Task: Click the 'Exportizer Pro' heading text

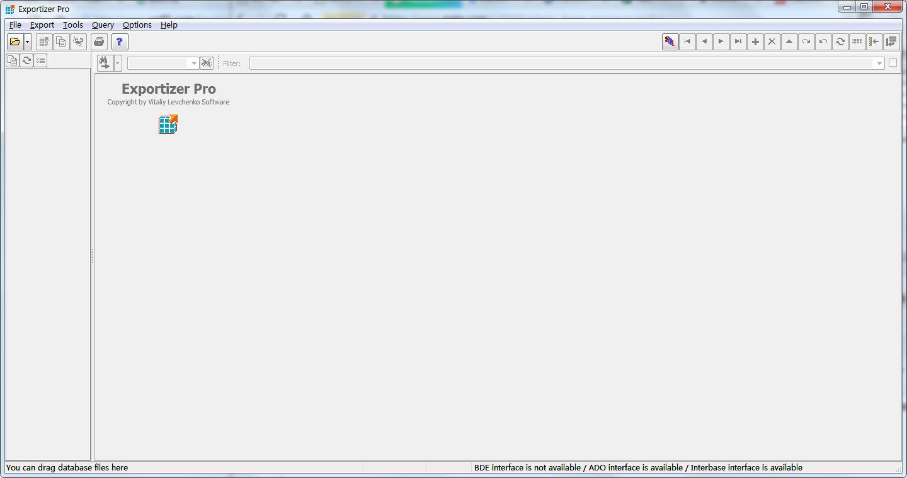Action: [169, 89]
